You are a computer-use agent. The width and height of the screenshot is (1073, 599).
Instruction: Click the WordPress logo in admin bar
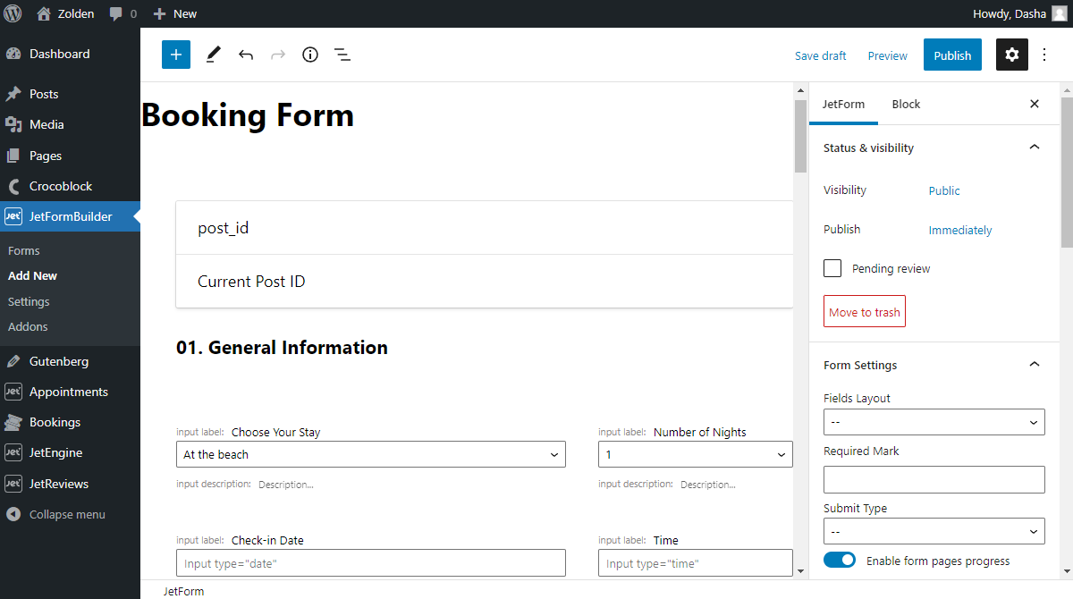pos(12,13)
